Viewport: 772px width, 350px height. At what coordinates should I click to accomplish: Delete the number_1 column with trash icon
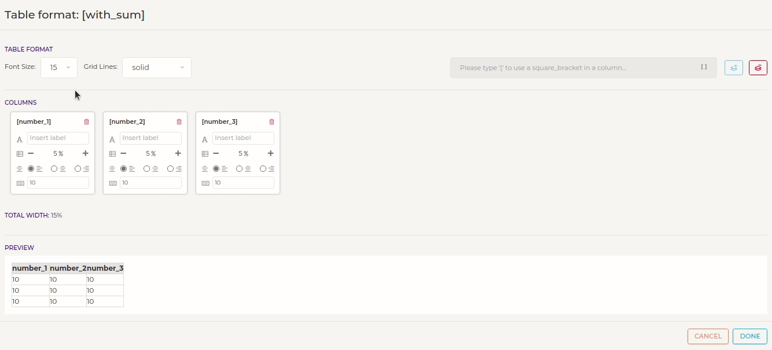tap(87, 121)
